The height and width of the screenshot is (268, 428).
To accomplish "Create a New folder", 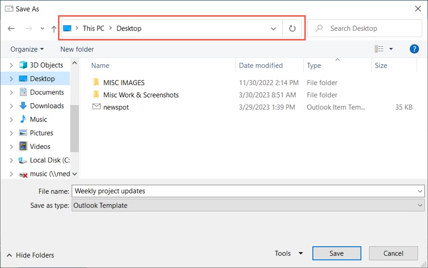I will click(77, 49).
